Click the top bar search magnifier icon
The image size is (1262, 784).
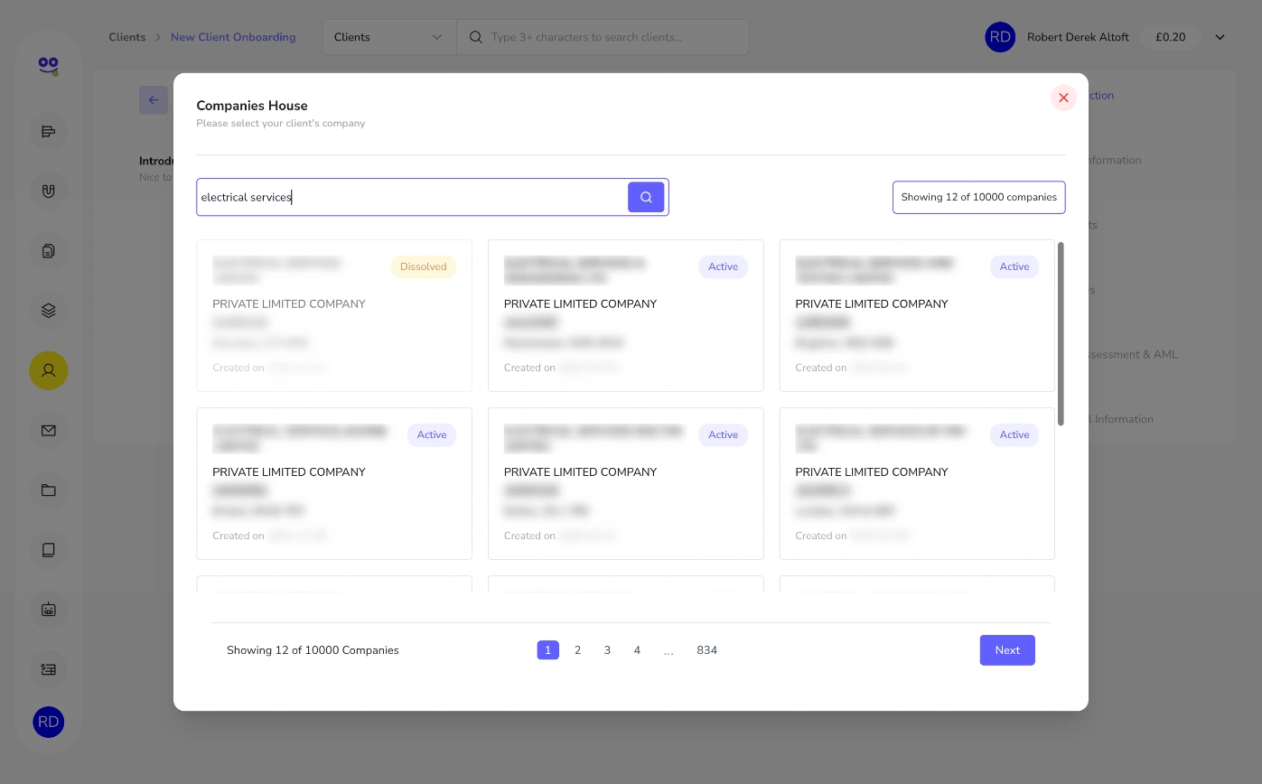tap(475, 37)
